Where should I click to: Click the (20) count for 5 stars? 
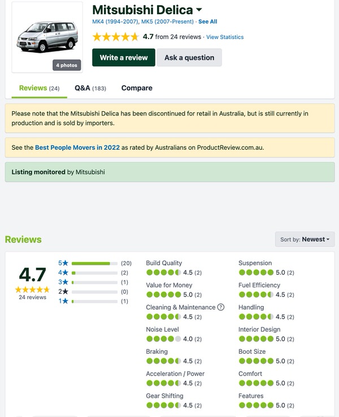pyautogui.click(x=126, y=263)
